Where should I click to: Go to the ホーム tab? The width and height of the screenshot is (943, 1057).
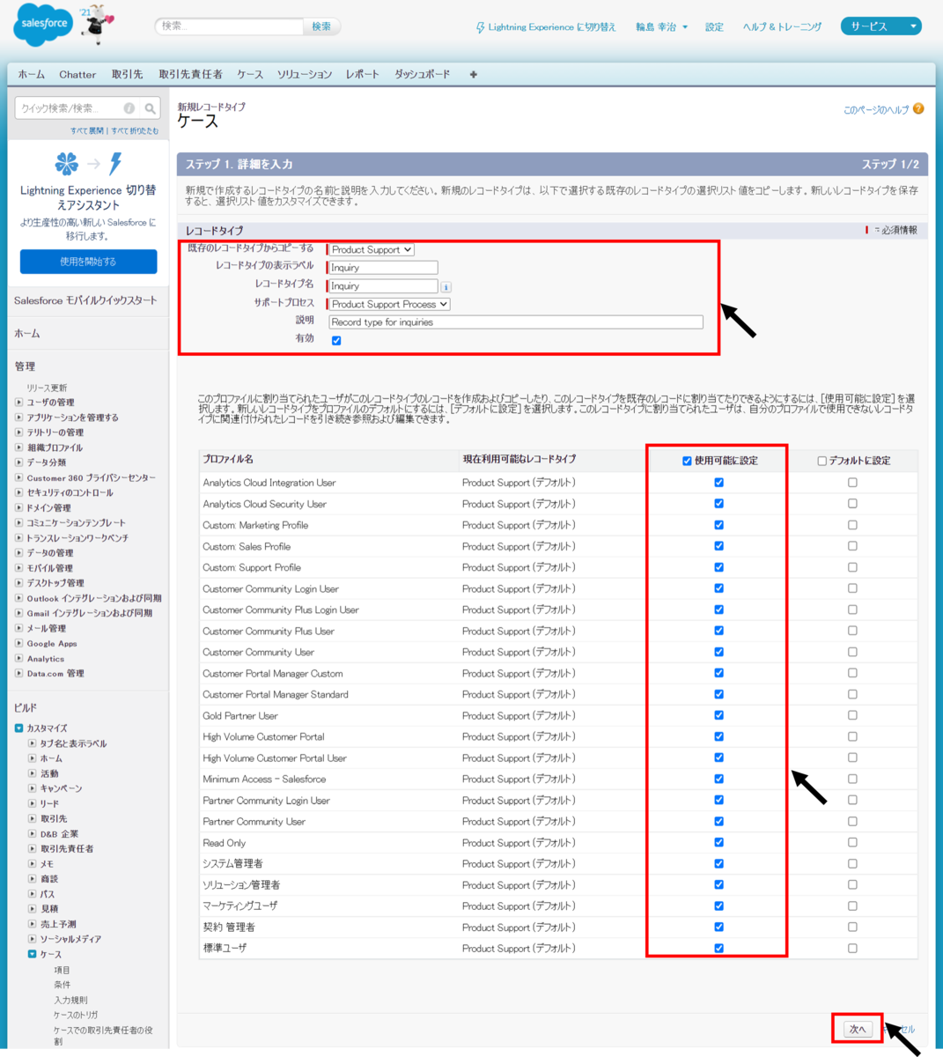pyautogui.click(x=31, y=75)
